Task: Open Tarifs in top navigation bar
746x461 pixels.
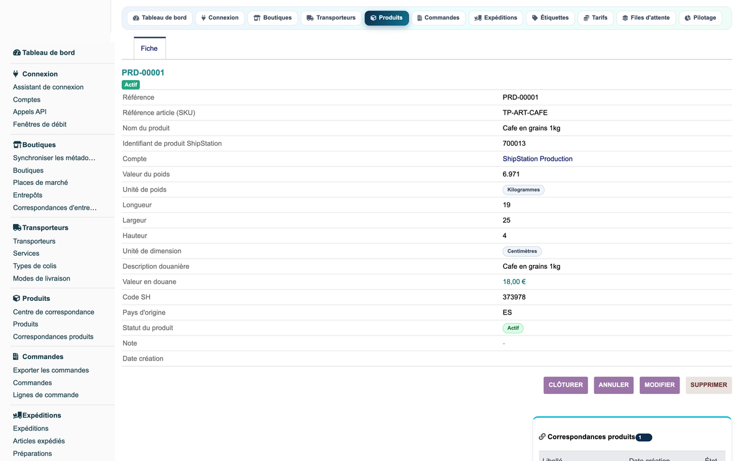Action: click(x=596, y=18)
